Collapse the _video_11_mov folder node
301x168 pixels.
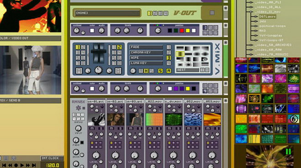[251, 12]
